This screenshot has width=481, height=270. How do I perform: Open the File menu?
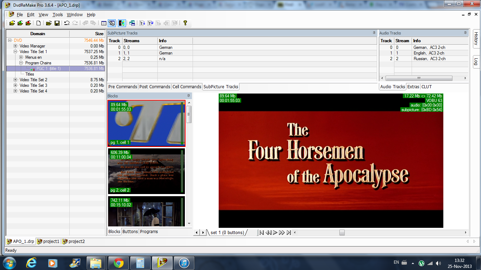pos(20,14)
